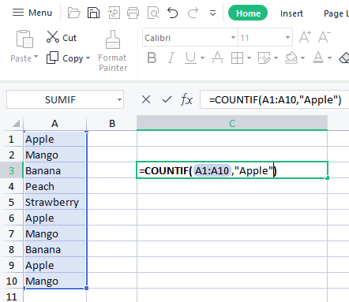Click the Open folder icon
This screenshot has height=302, width=349.
73,13
